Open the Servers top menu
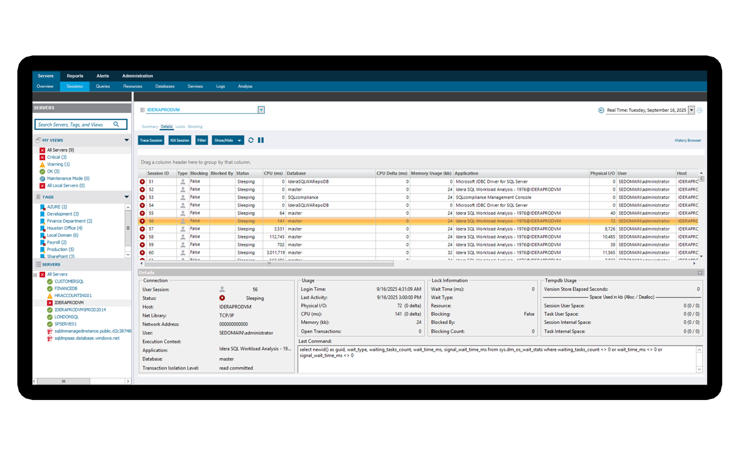The height and width of the screenshot is (455, 746). click(x=45, y=76)
